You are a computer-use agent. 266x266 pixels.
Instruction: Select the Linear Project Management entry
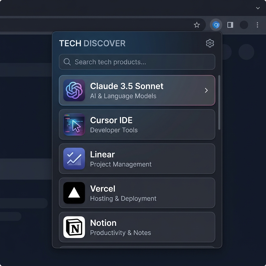137,158
